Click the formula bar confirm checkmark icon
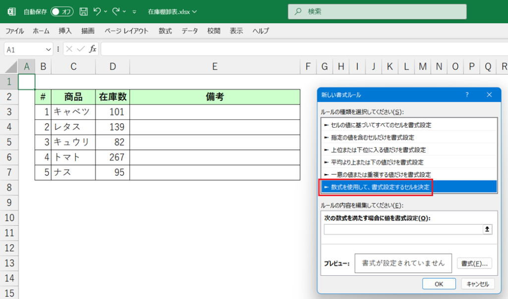 tap(81, 49)
